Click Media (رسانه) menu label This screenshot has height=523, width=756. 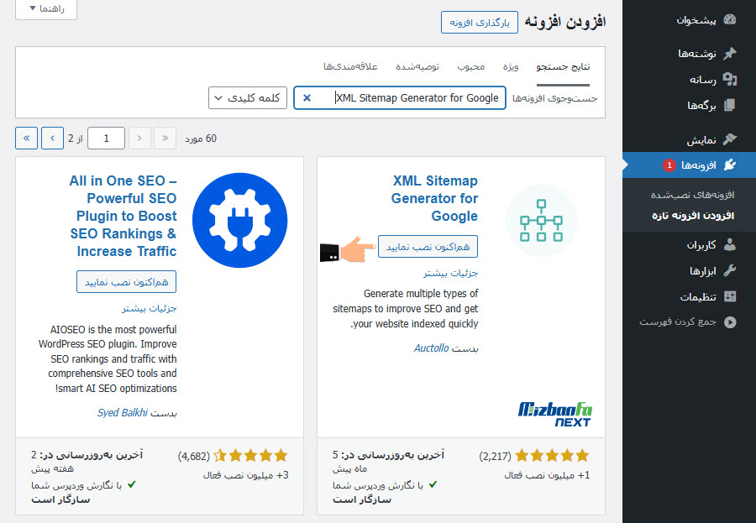click(x=703, y=80)
